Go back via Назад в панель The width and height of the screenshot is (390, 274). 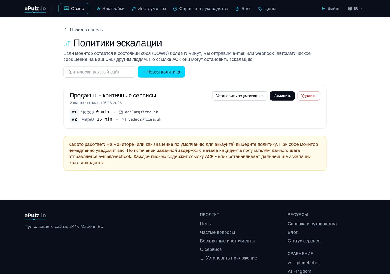point(83,30)
